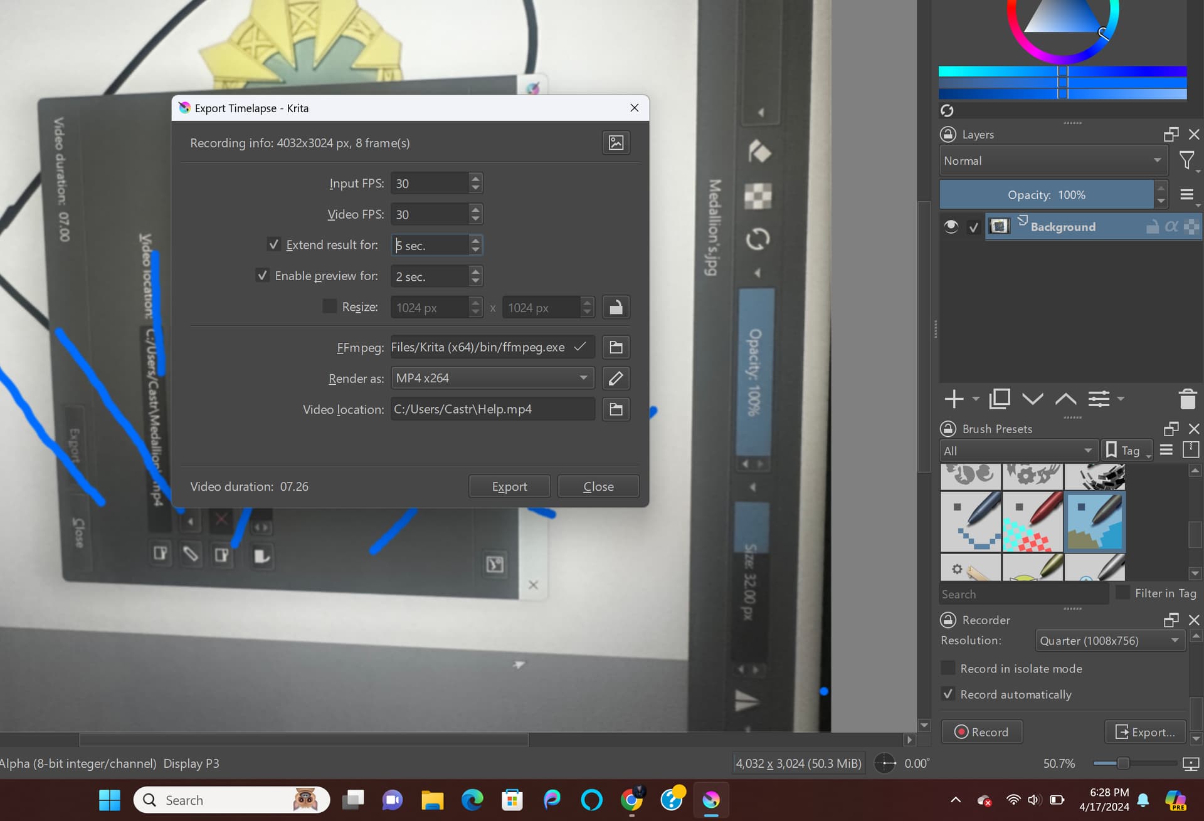Browse for the FFmpeg executable folder icon

pyautogui.click(x=616, y=347)
